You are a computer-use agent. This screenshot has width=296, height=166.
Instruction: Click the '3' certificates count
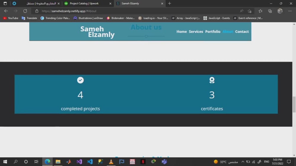pos(212,95)
